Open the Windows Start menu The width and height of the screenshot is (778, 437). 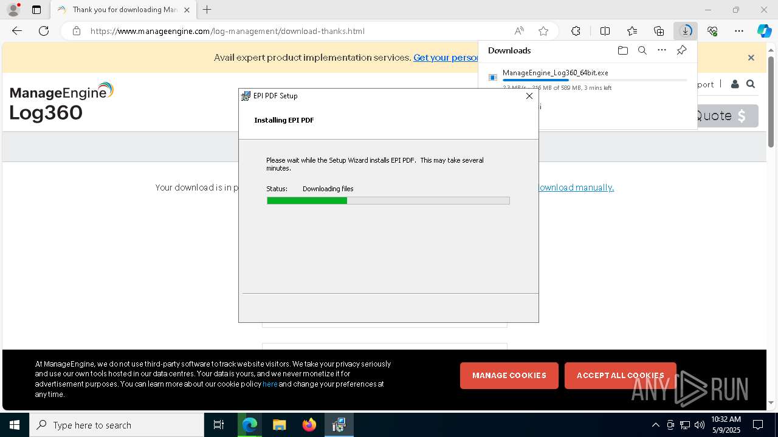click(x=15, y=425)
